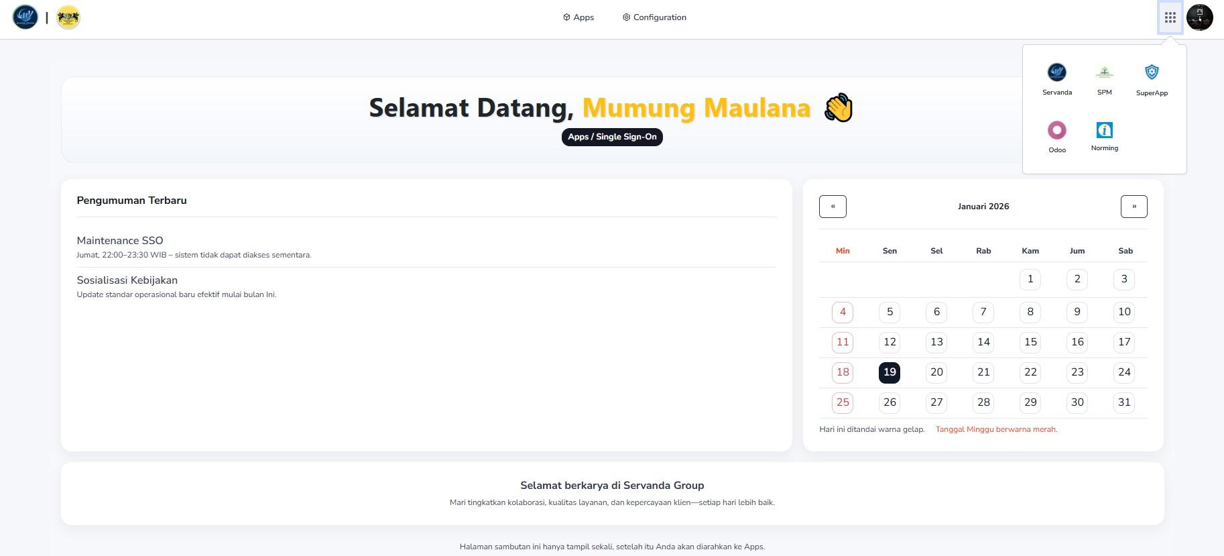Pick date 31 on the calendar
This screenshot has height=556, width=1224.
(x=1124, y=402)
